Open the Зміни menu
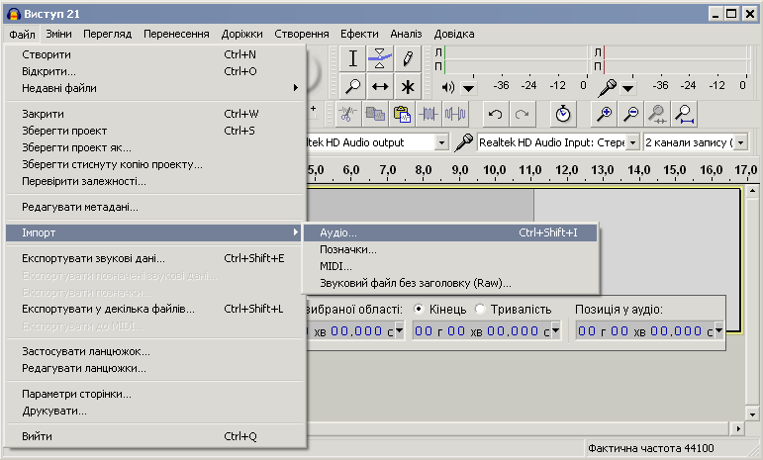The height and width of the screenshot is (460, 763). click(x=58, y=34)
